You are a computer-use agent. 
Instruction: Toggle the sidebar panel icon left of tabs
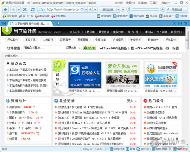coord(4,23)
